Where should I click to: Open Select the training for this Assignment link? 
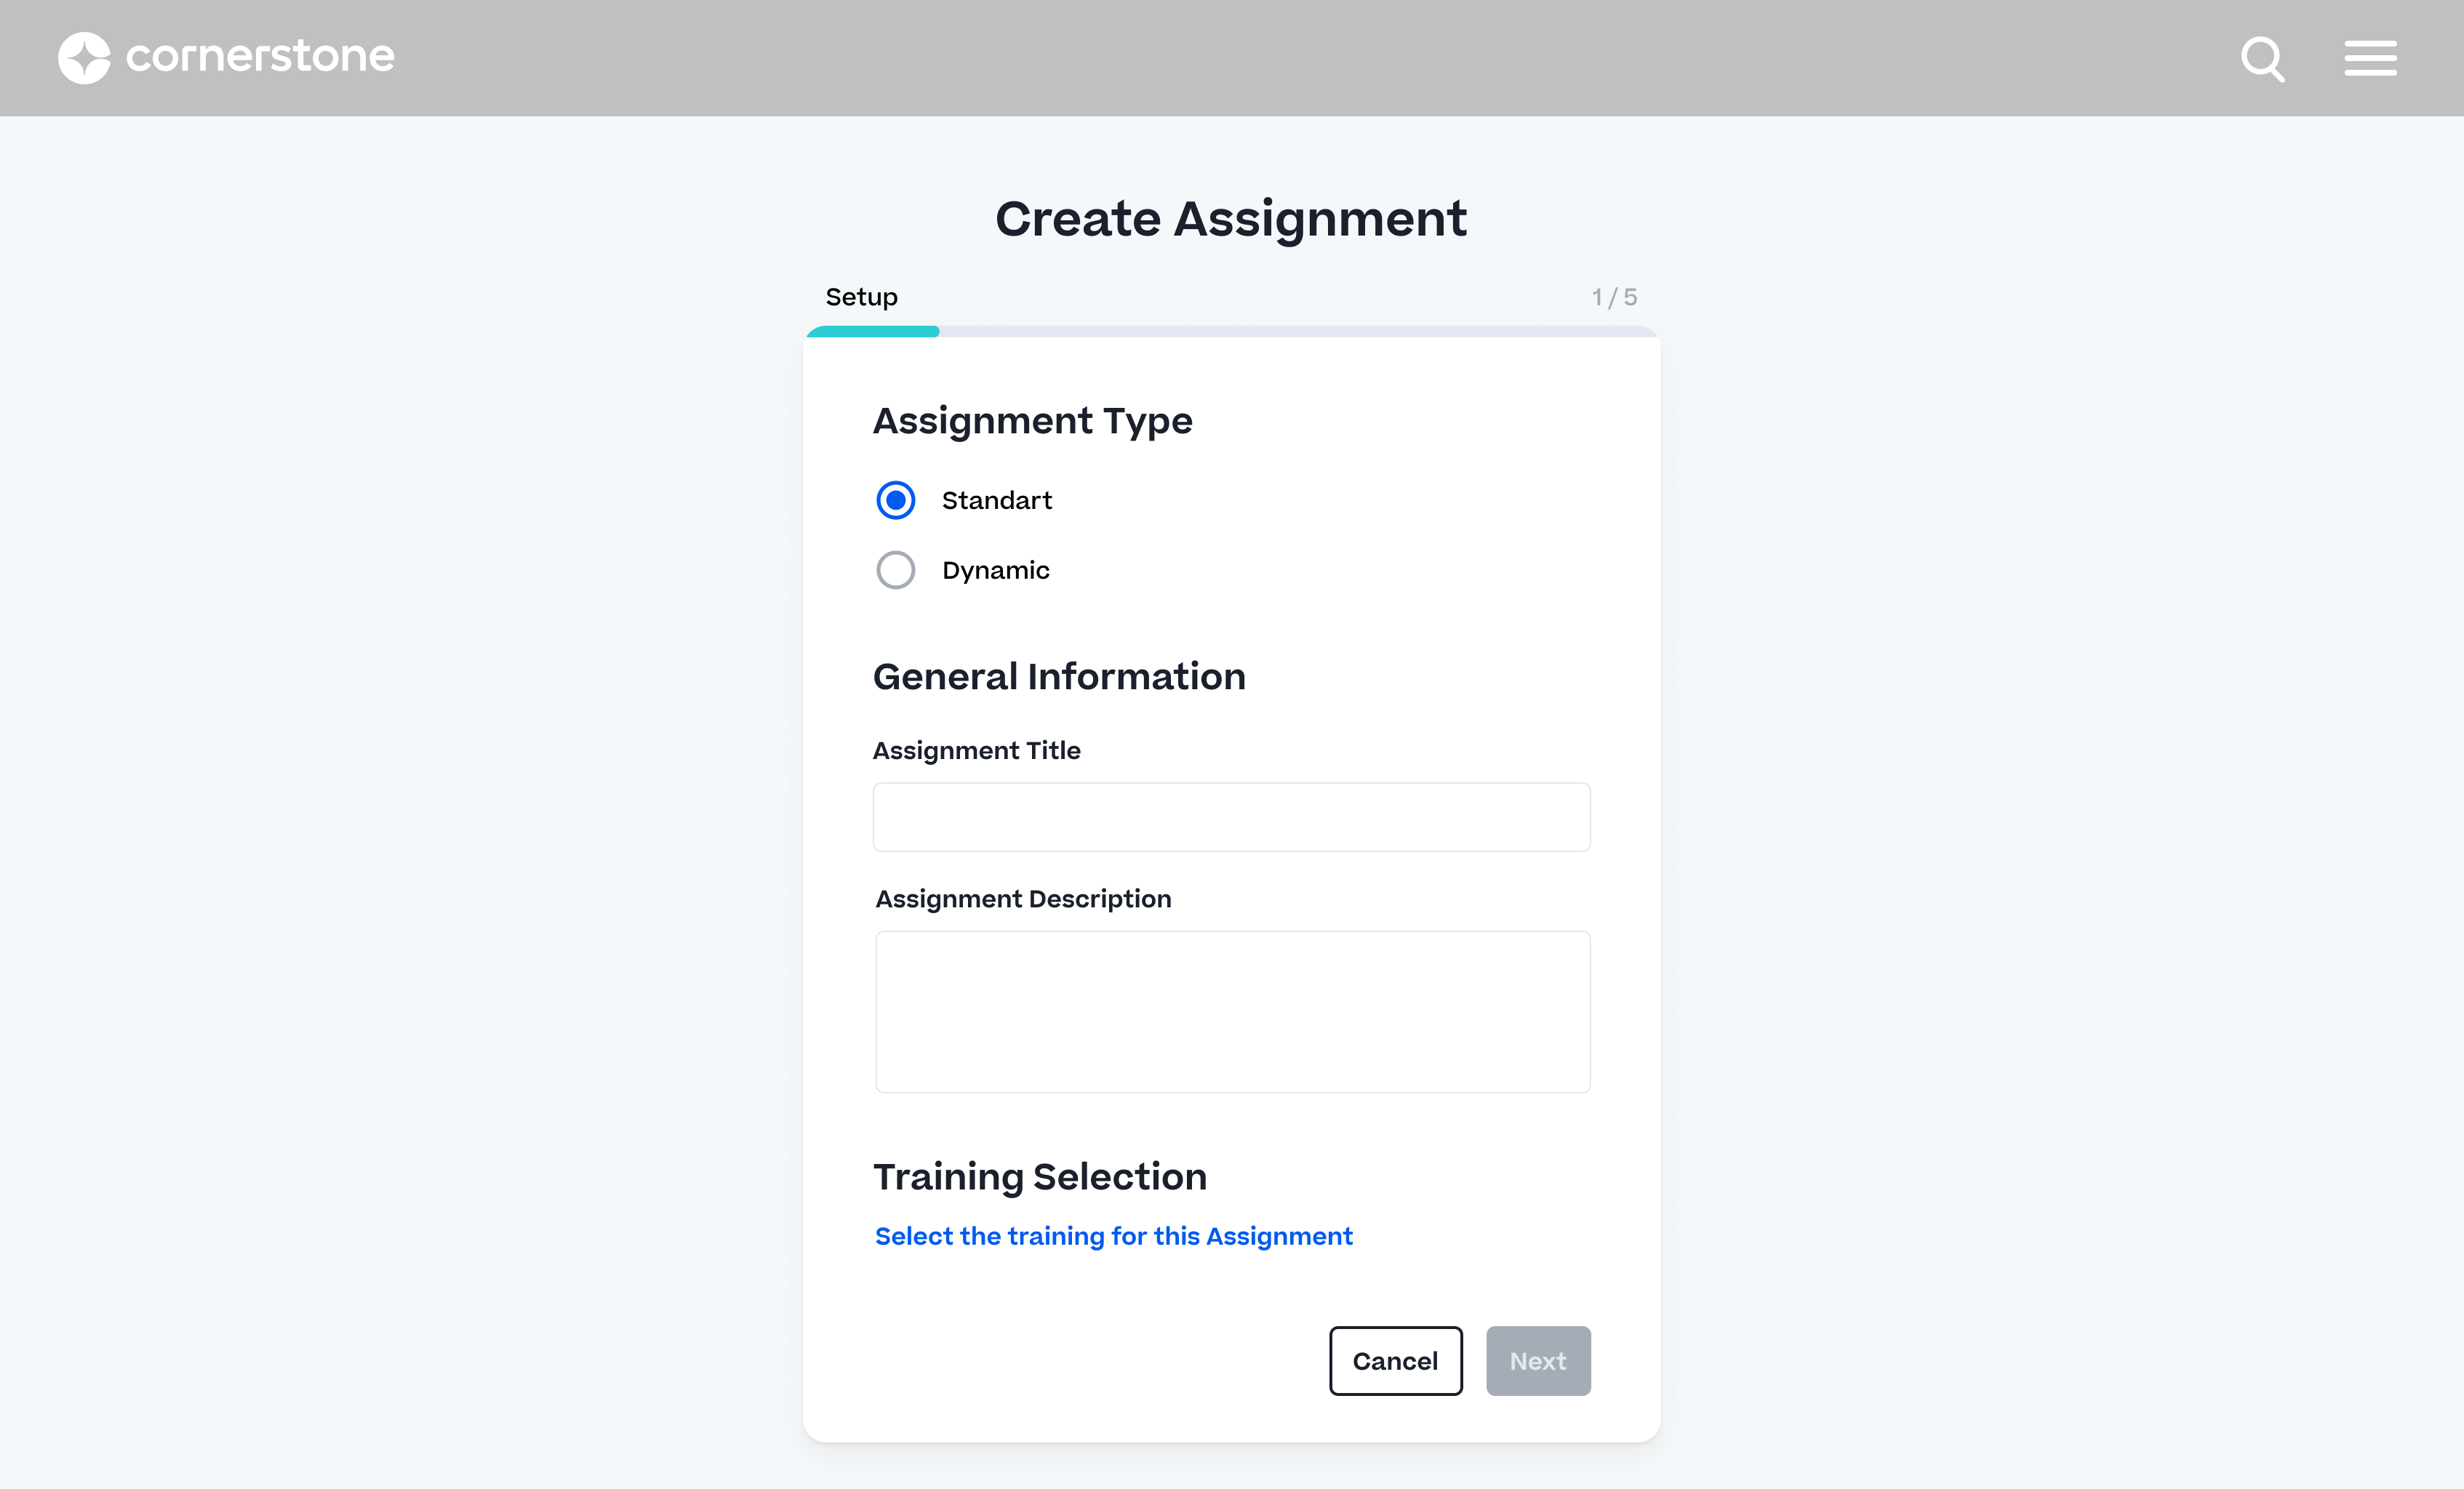(1113, 1236)
